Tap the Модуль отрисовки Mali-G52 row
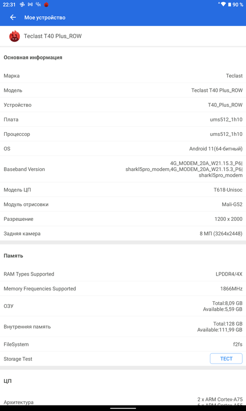 click(123, 204)
